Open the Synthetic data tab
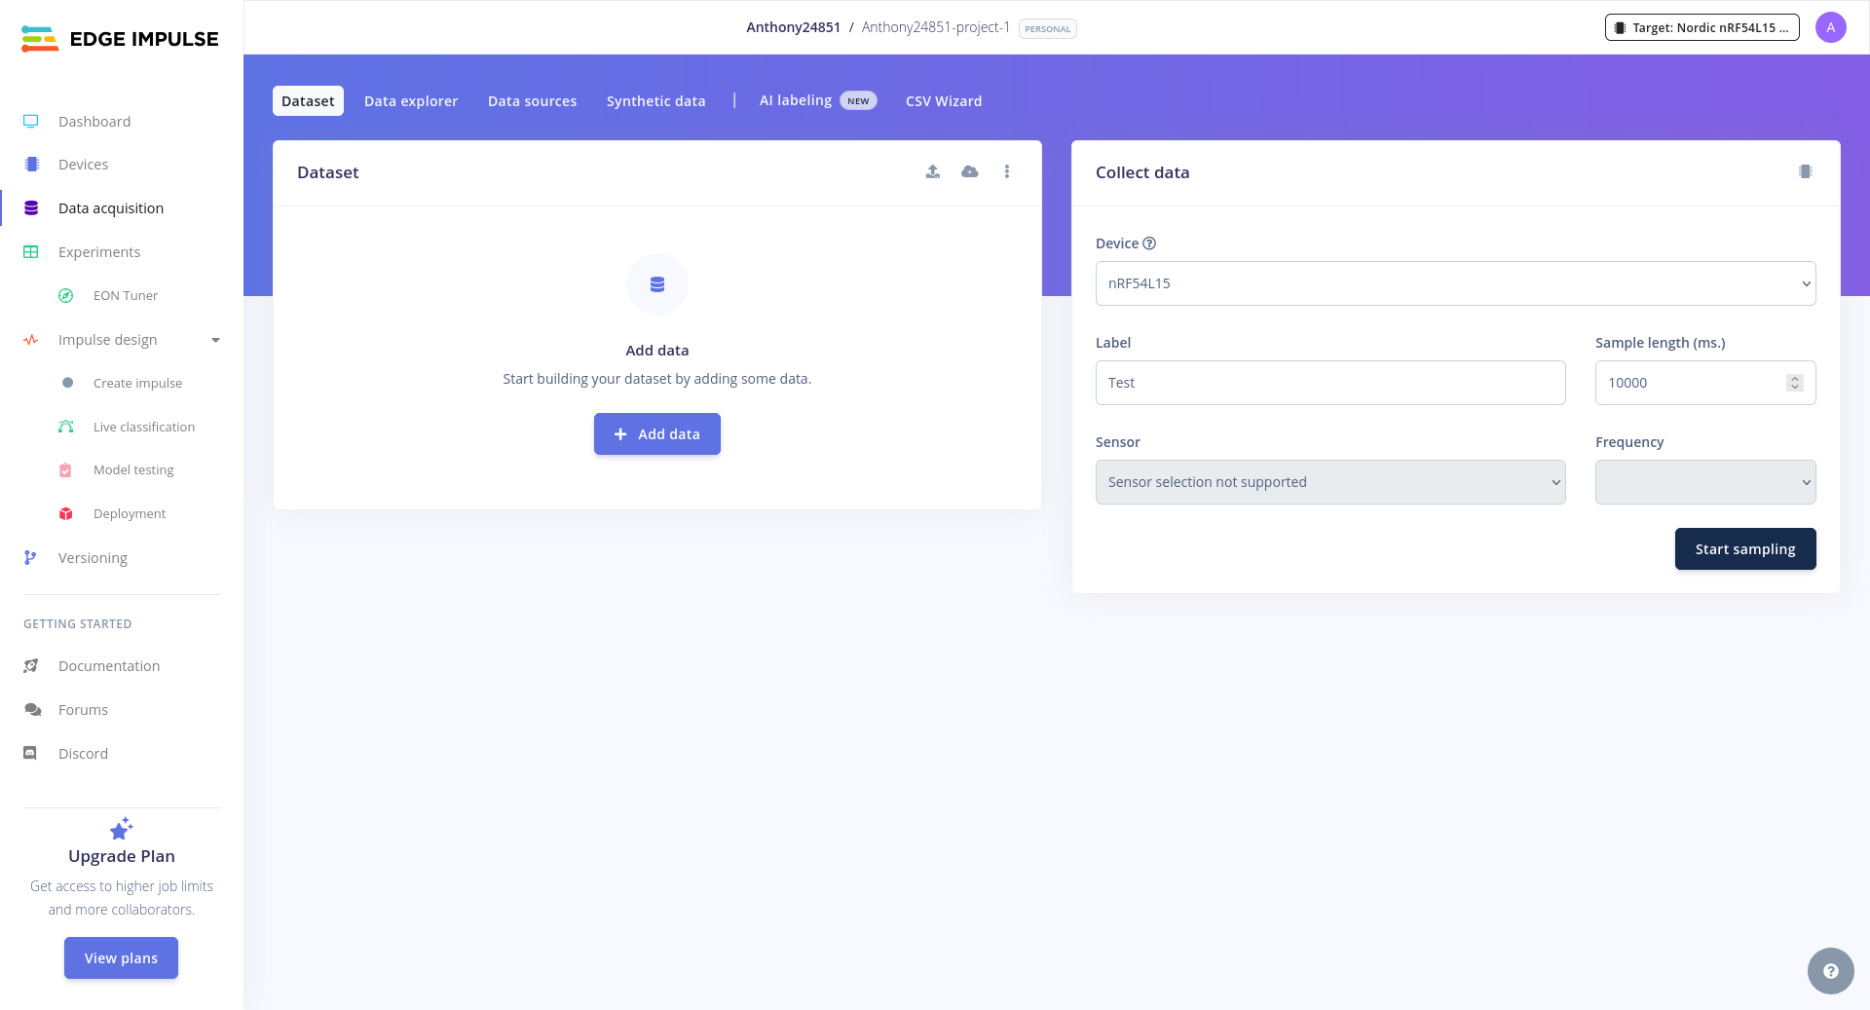The height and width of the screenshot is (1010, 1870). pyautogui.click(x=656, y=101)
